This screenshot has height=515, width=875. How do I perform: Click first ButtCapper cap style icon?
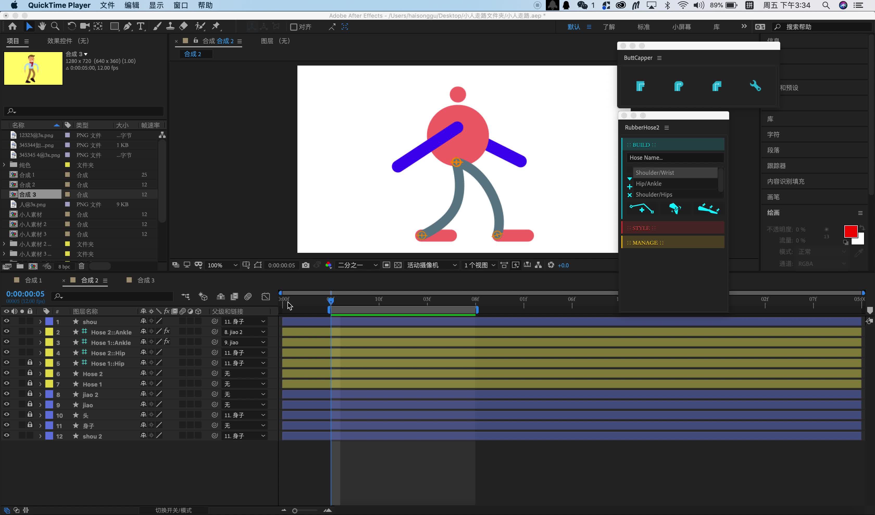pos(640,86)
